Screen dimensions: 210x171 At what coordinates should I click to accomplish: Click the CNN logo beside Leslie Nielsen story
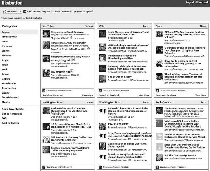[x=103, y=34]
